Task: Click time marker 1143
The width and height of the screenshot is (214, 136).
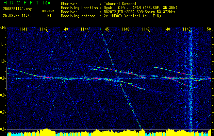Action: (x=64, y=29)
